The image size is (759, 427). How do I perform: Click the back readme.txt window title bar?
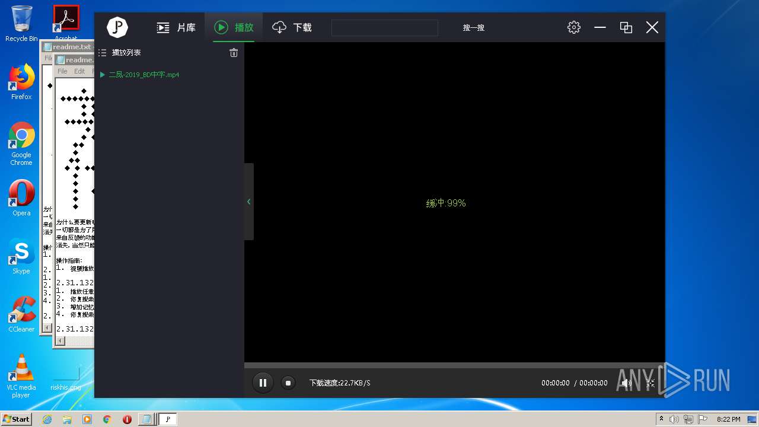pyautogui.click(x=67, y=47)
